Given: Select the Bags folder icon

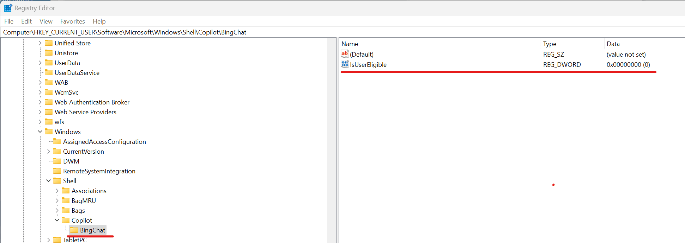Looking at the screenshot, I should tap(66, 210).
